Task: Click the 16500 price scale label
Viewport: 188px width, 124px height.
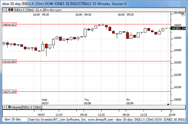Action: click(x=178, y=38)
